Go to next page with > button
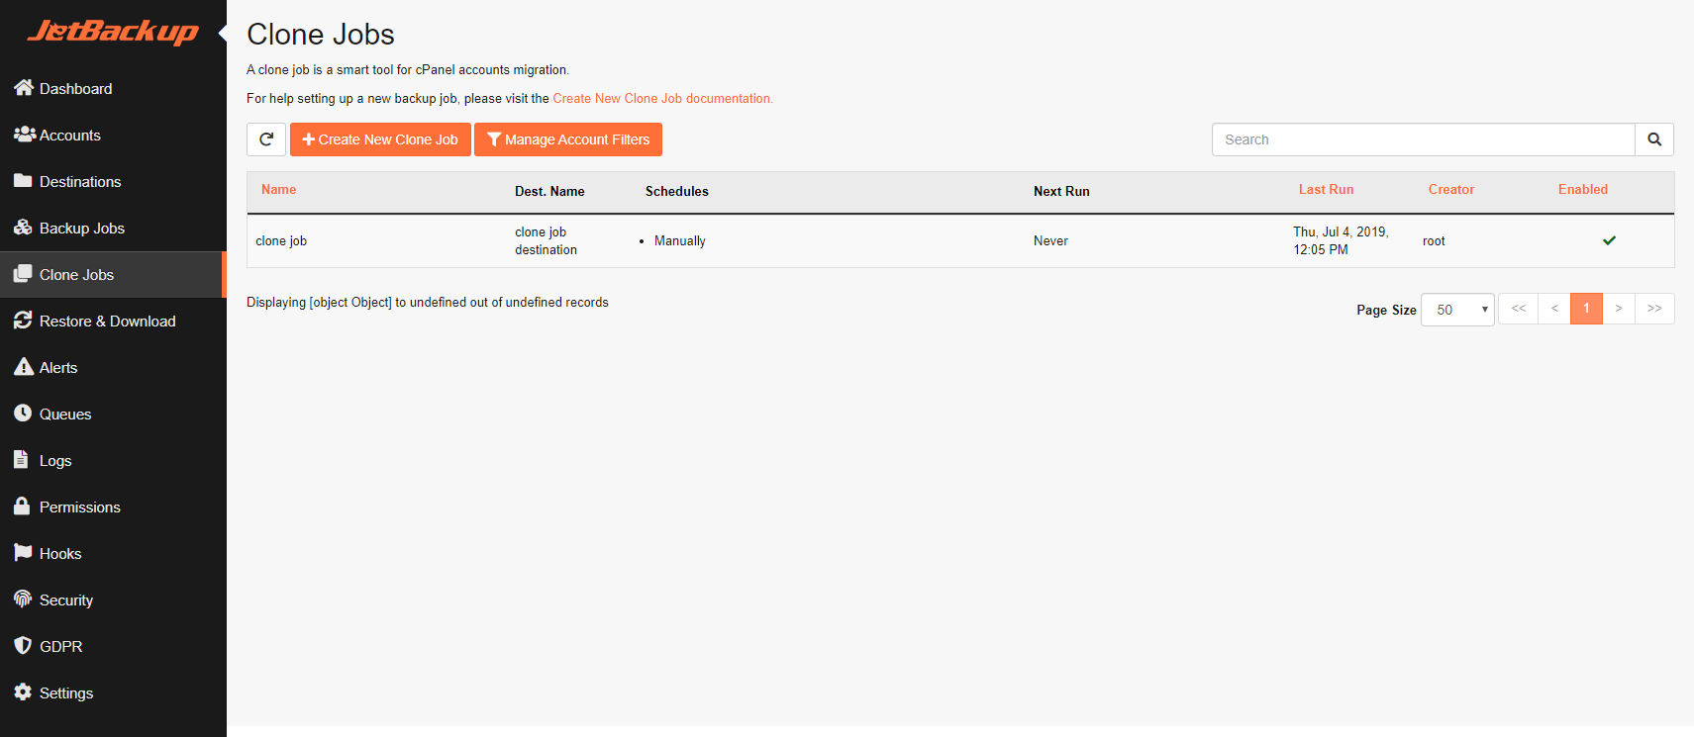The image size is (1694, 737). click(x=1619, y=309)
